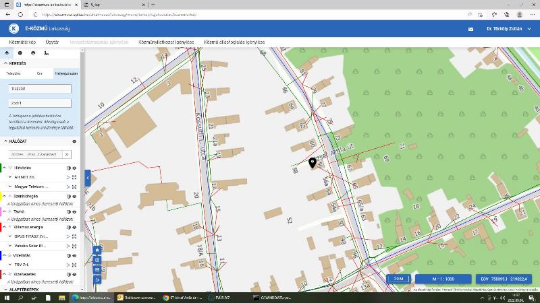
Task: Toggle Hírközlés layer eye icon
Action: [74, 168]
